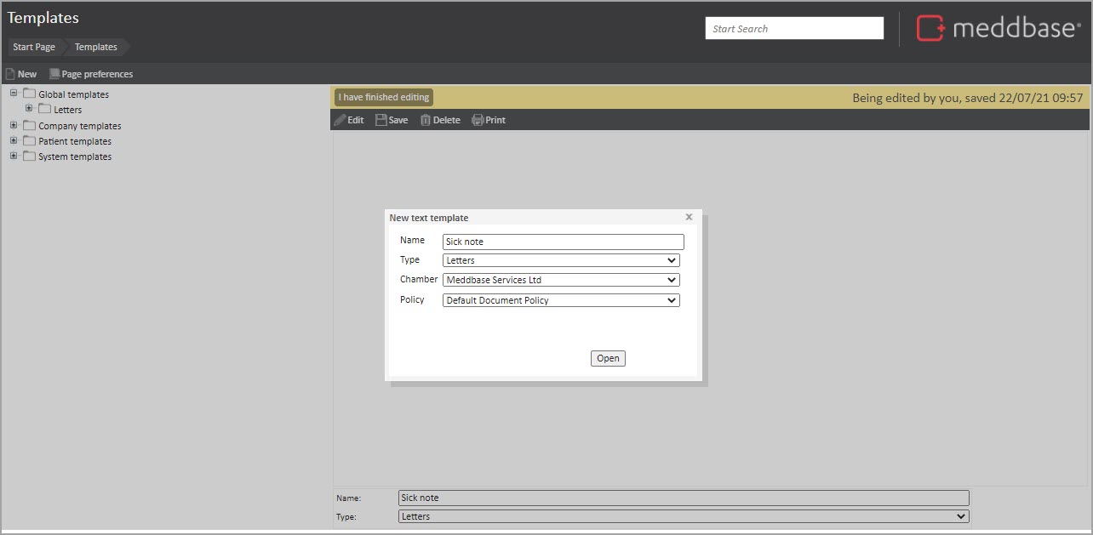Click the I have finished editing button
Viewport: 1093px width, 535px height.
pos(384,97)
